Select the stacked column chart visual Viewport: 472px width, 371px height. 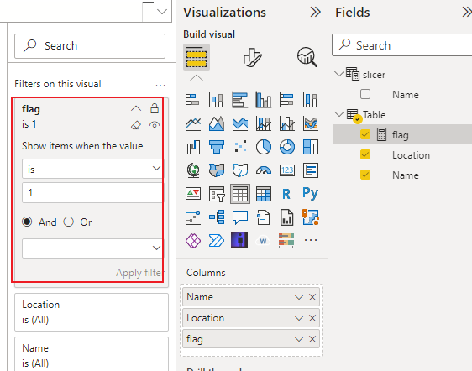click(x=217, y=100)
